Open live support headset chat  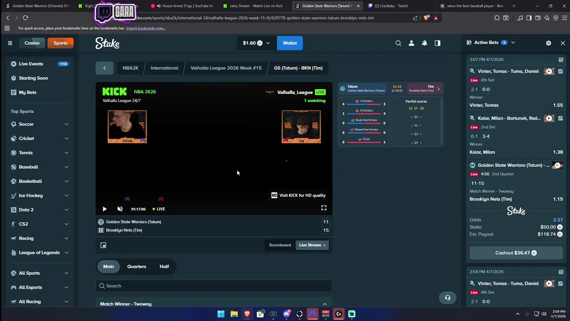448,298
